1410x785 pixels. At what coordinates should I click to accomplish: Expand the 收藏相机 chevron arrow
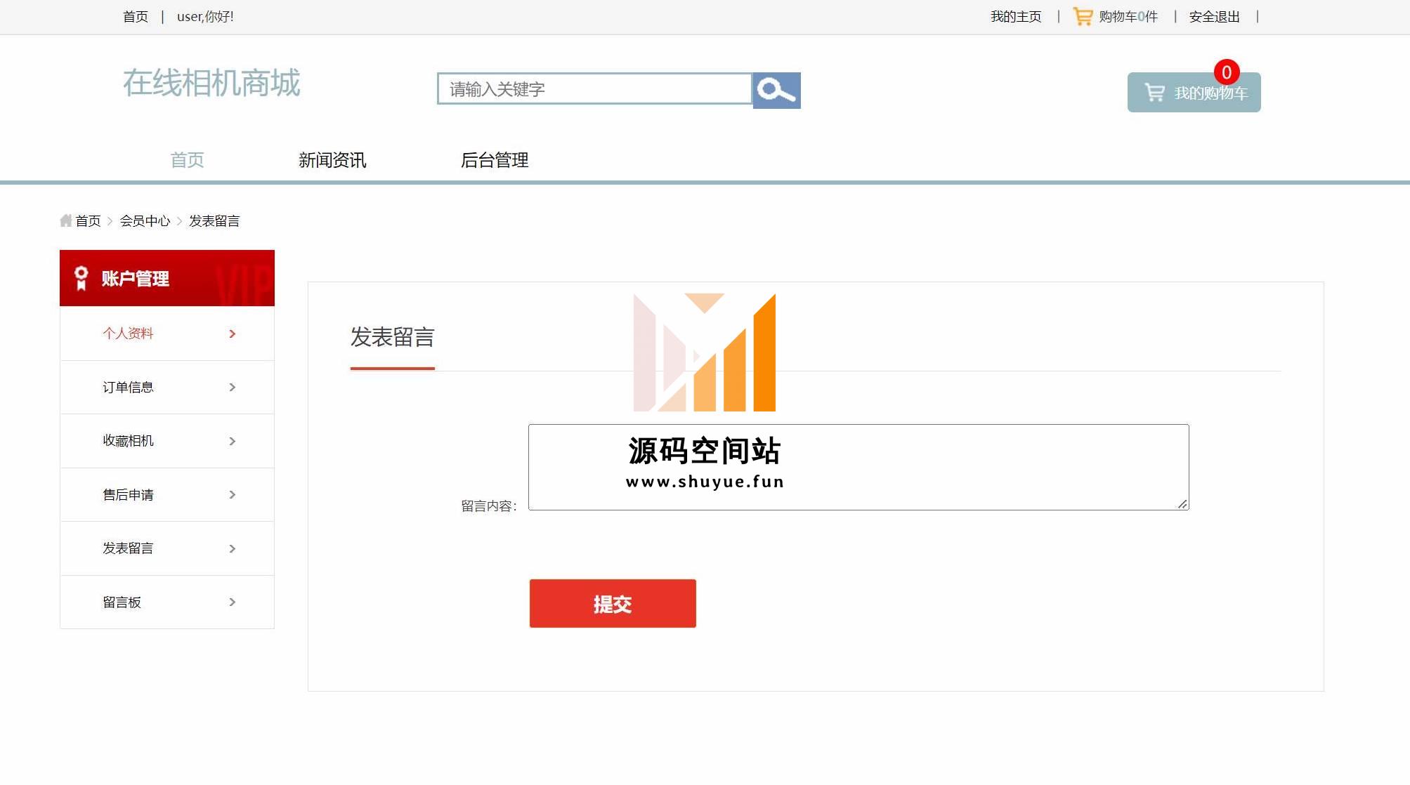233,441
